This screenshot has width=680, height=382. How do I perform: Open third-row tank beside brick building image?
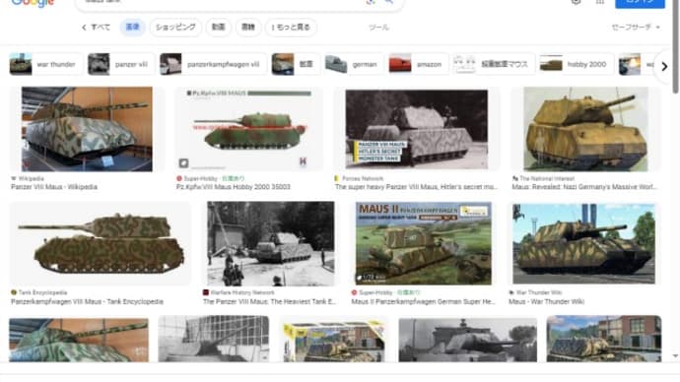[604, 339]
